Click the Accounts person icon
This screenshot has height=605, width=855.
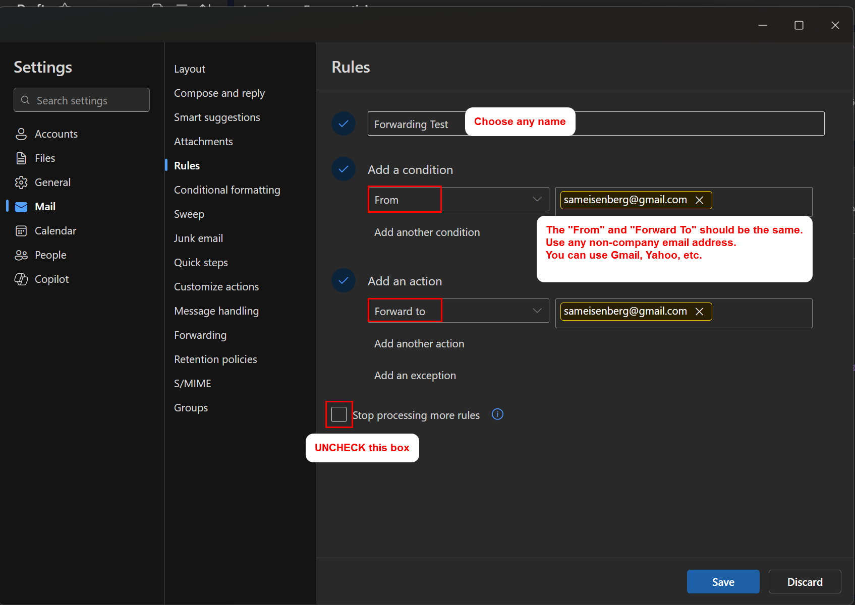point(21,134)
